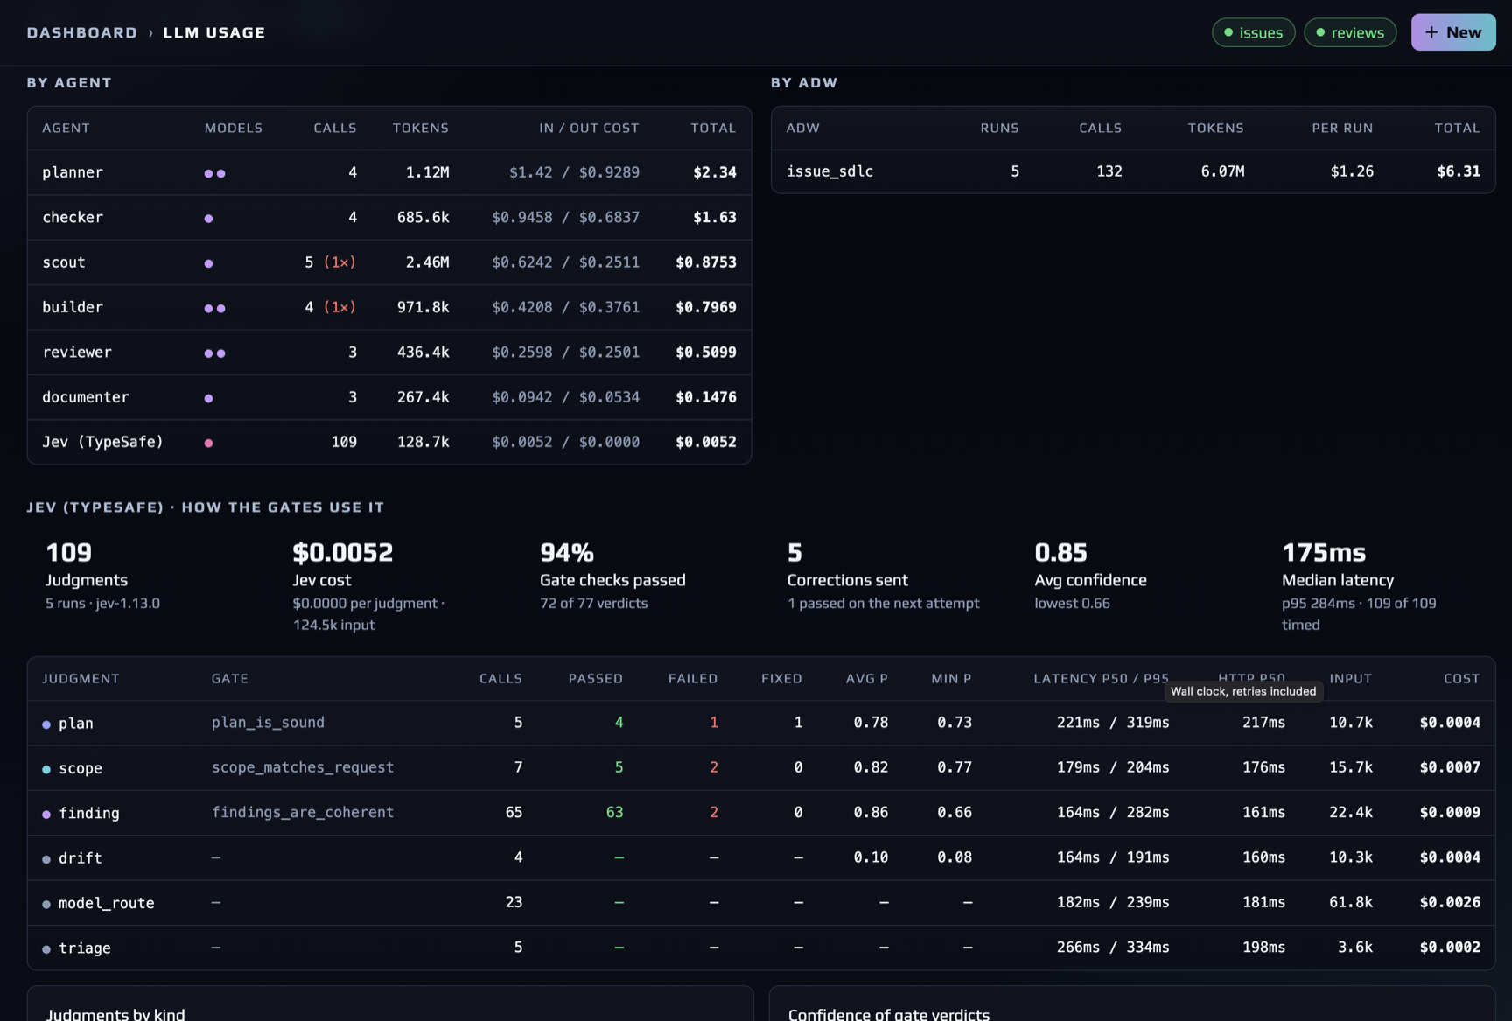Viewport: 1512px width, 1021px height.
Task: Click the TOKENS header in By Agent table
Action: [x=420, y=128]
